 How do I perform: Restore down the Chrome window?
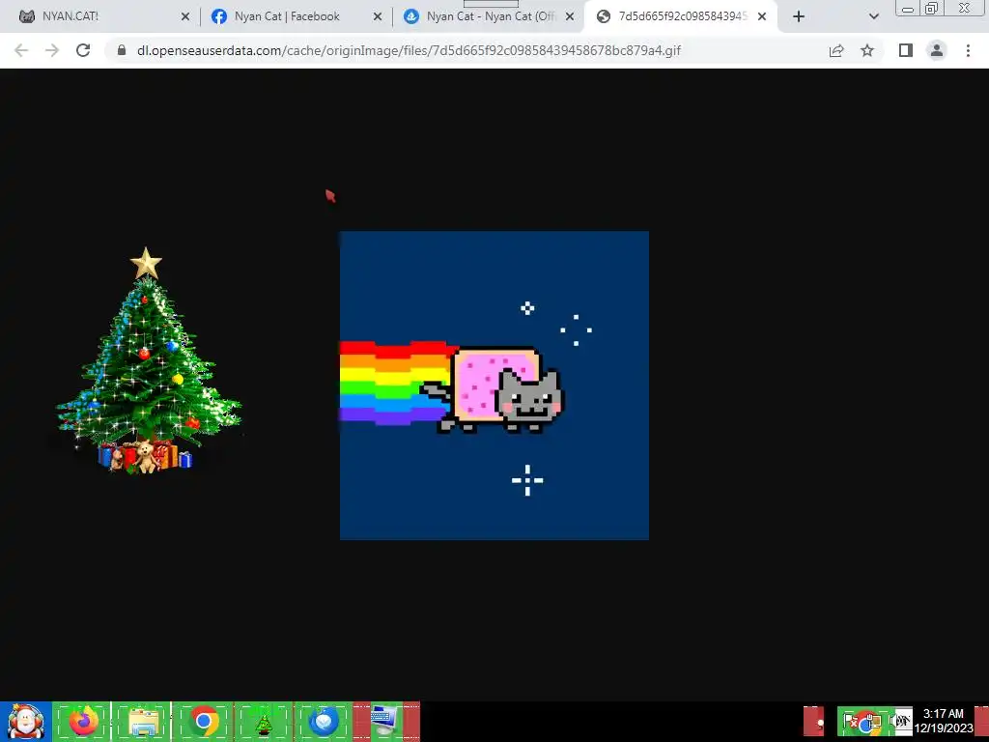point(932,8)
